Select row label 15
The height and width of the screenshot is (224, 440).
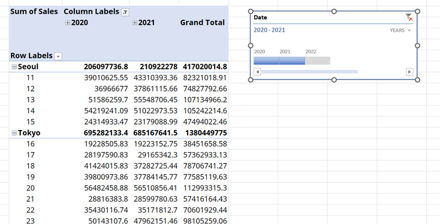click(31, 122)
